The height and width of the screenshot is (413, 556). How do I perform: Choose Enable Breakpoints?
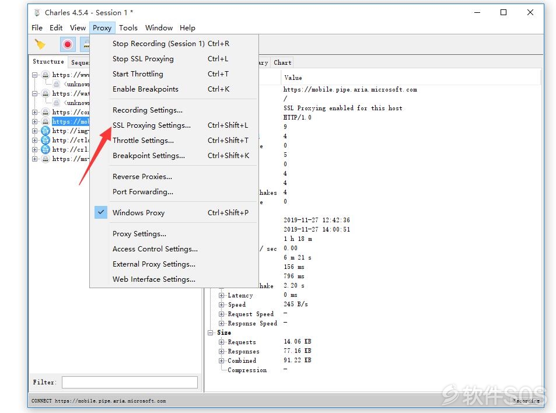coord(174,89)
